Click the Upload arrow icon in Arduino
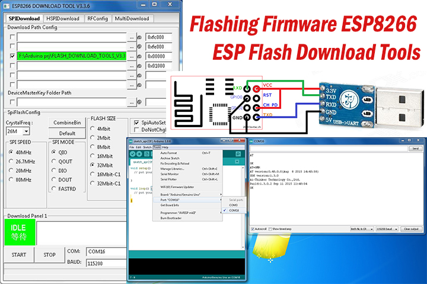The image size is (427, 284). point(139,154)
